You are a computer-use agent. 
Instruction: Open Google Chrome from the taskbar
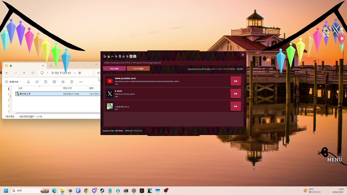tap(86, 191)
